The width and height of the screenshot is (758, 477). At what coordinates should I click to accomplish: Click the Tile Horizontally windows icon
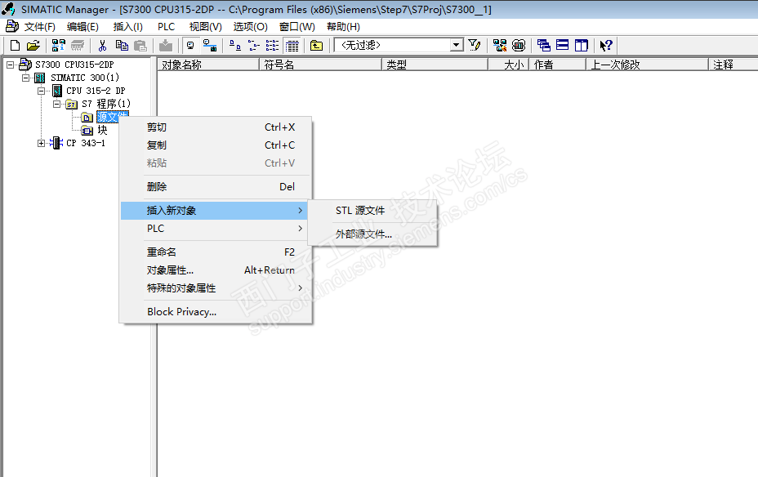(x=562, y=46)
